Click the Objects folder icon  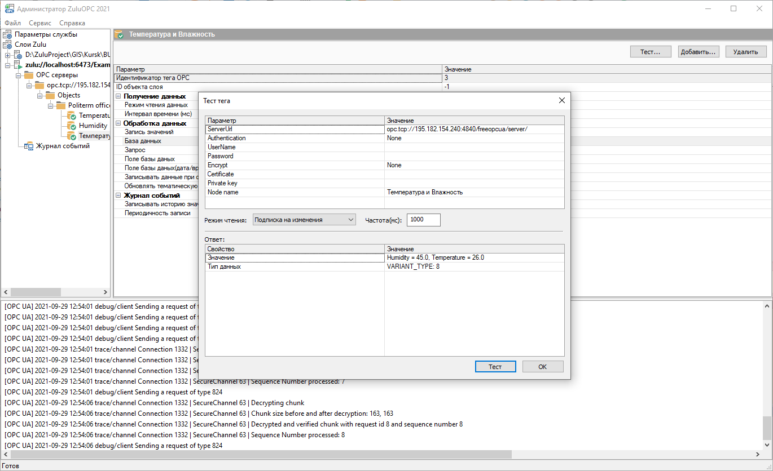(50, 95)
